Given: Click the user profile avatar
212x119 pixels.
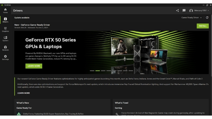Looking at the screenshot, I should click(191, 11).
